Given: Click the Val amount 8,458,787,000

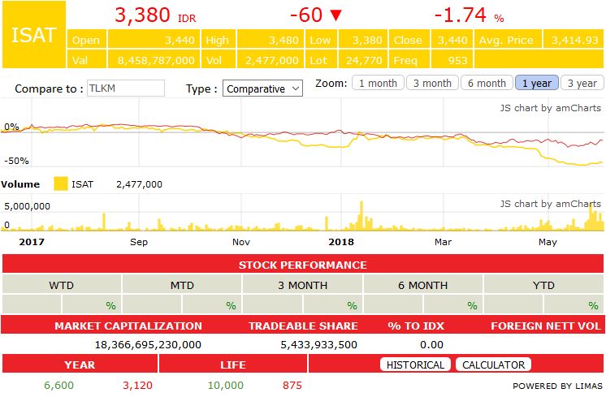Looking at the screenshot, I should (154, 60).
